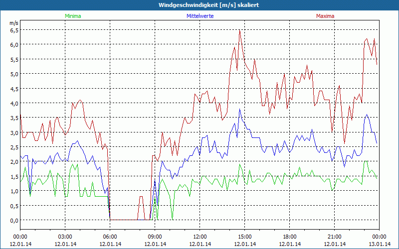This screenshot has height=249, width=399.
Task: Click the 5,0 y-axis value
Action: (x=14, y=74)
